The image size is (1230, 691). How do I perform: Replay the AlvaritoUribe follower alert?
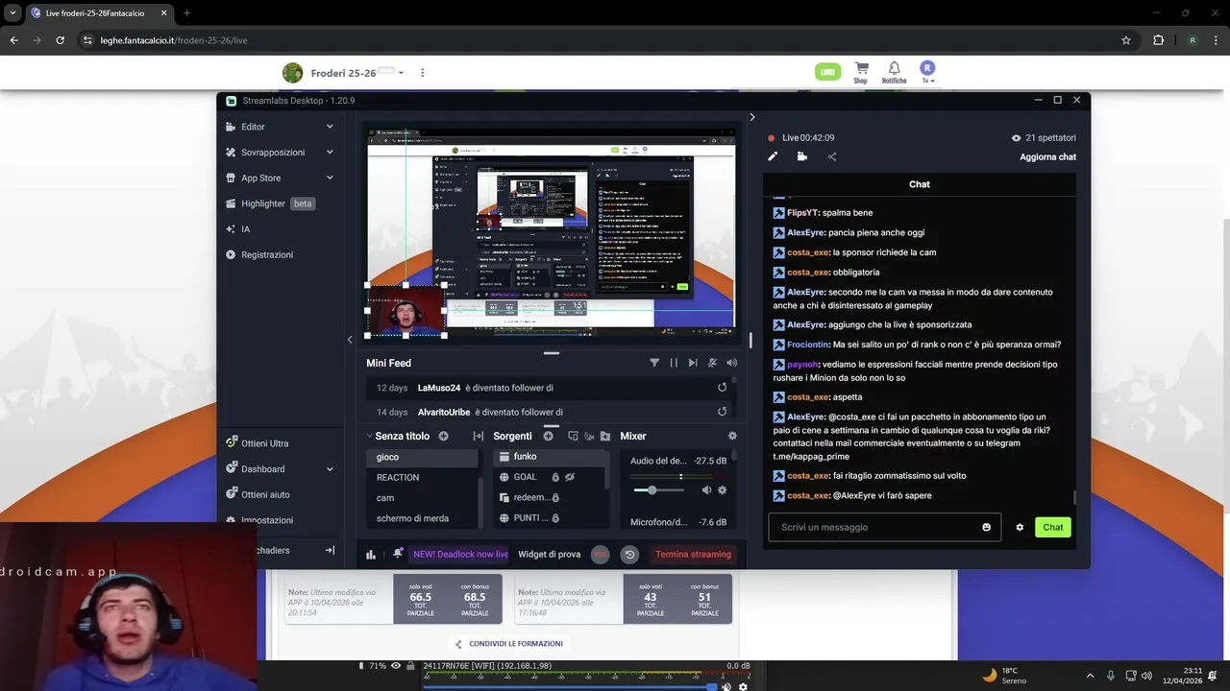pyautogui.click(x=722, y=412)
